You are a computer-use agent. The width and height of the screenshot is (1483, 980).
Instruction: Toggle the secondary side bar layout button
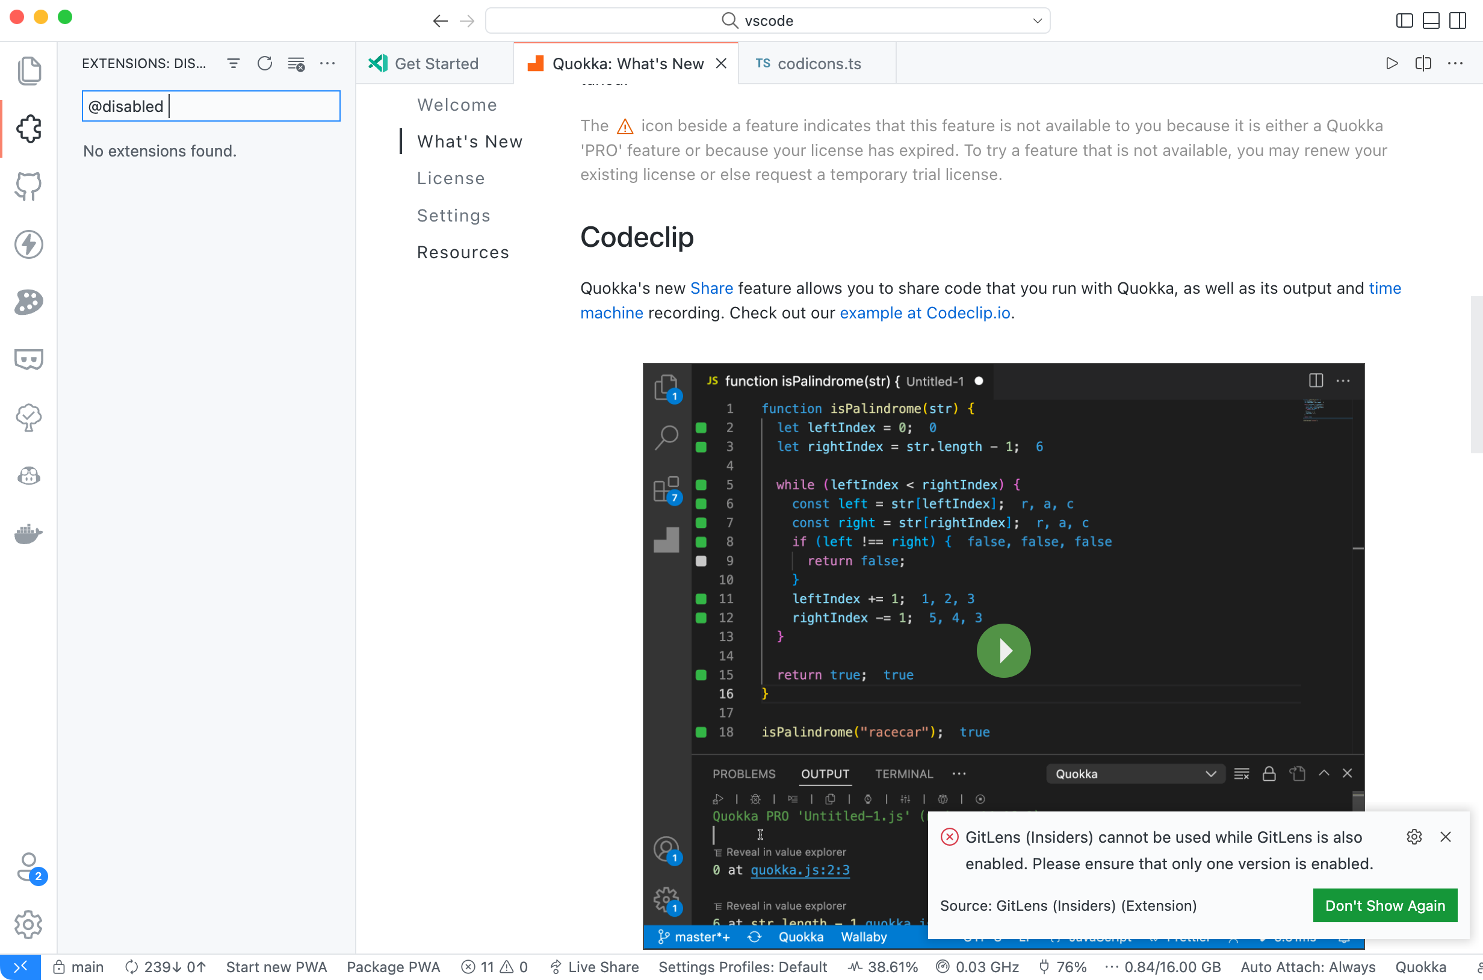point(1458,20)
